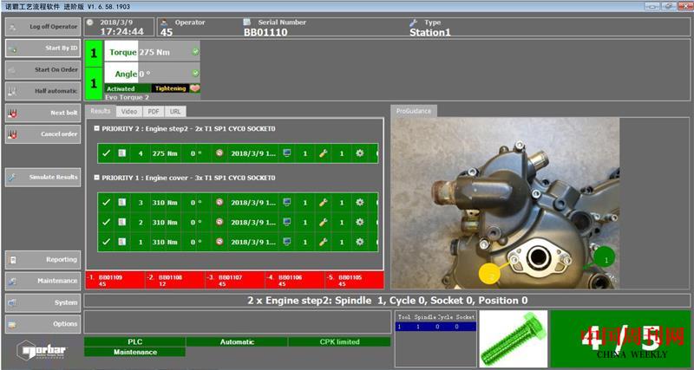Image resolution: width=694 pixels, height=370 pixels.
Task: Collapse the PRIORITY 1 Engine cover group
Action: (96, 178)
